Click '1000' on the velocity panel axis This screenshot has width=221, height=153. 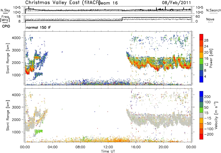pos(16,132)
